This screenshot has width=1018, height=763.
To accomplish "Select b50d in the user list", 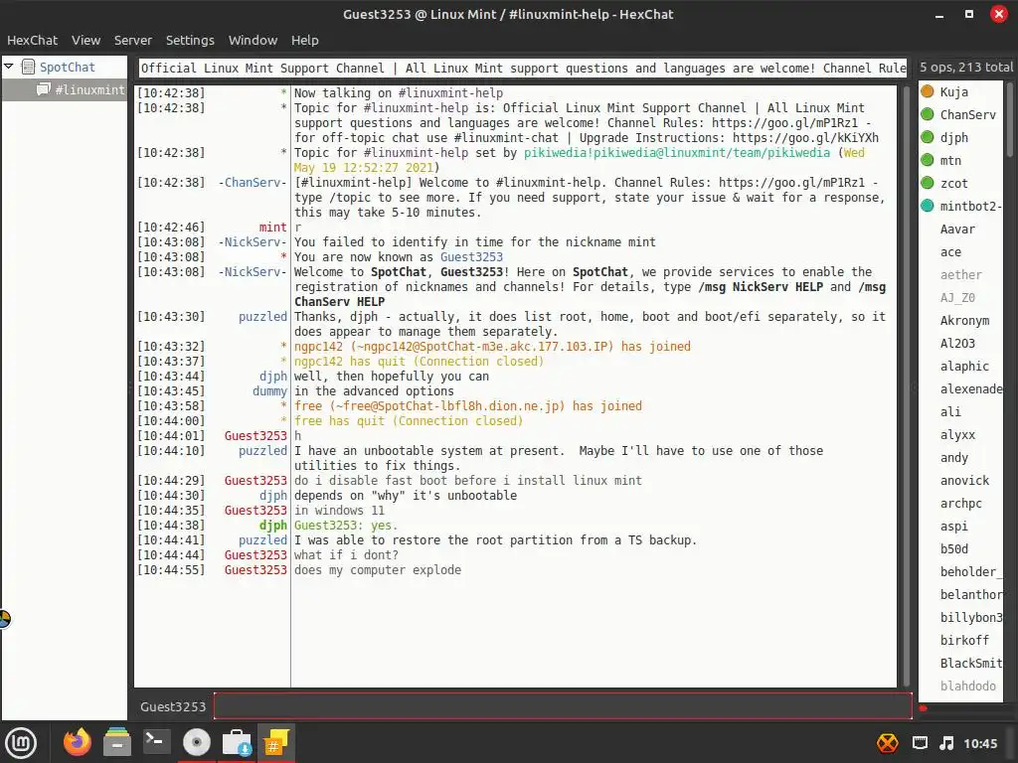I will [953, 548].
